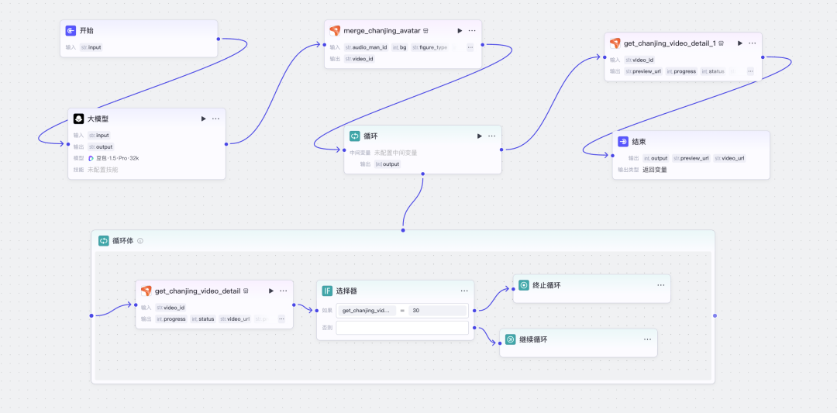Open the more menu of get_chanjing_video_detail
The image size is (837, 413).
[x=284, y=291]
